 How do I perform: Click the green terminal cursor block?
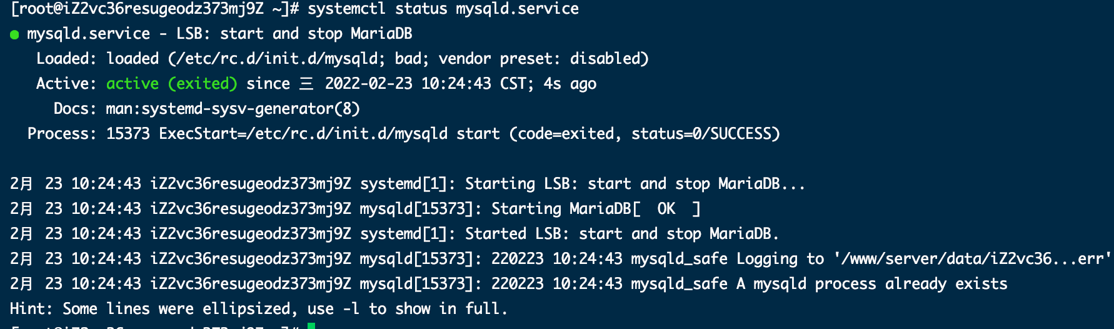click(311, 326)
